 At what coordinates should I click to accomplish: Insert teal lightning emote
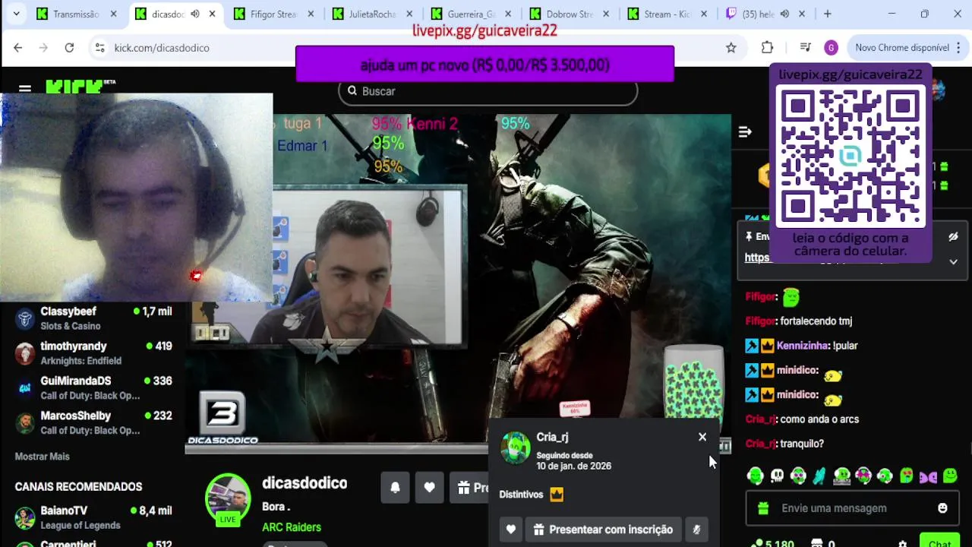coord(819,476)
